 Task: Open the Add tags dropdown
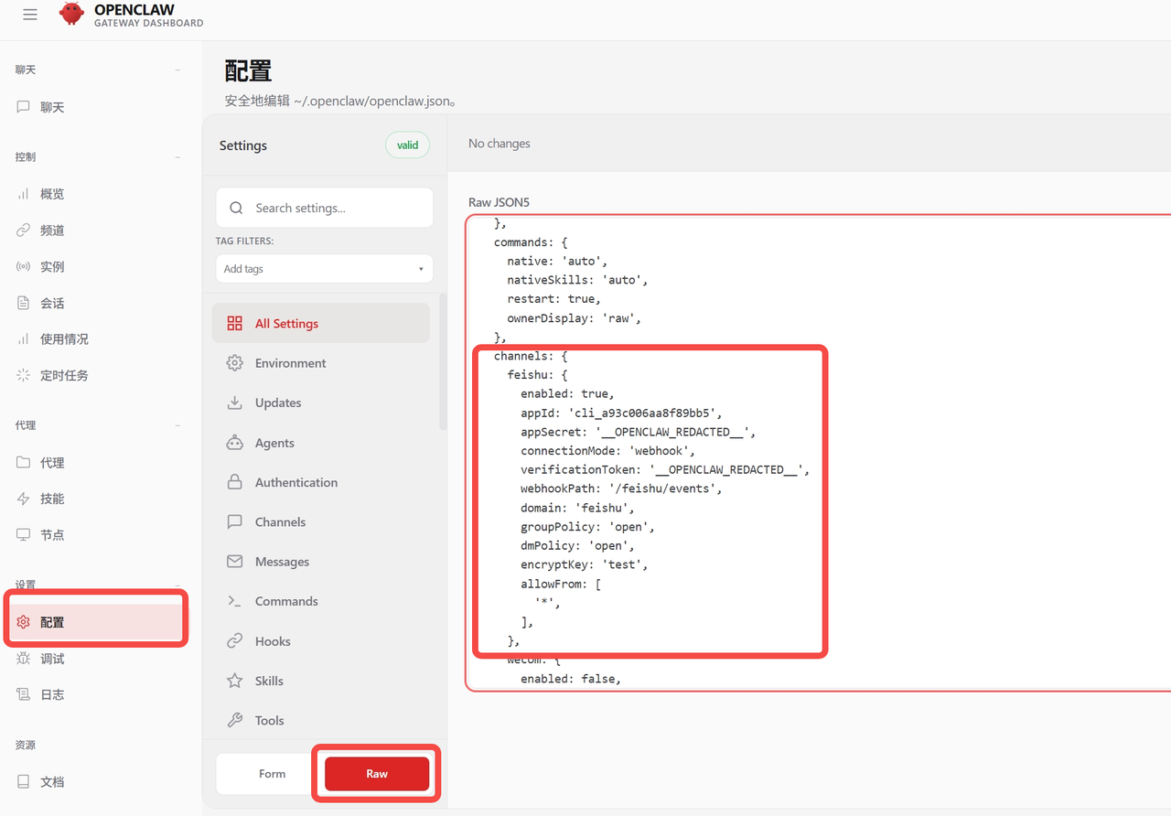click(324, 269)
